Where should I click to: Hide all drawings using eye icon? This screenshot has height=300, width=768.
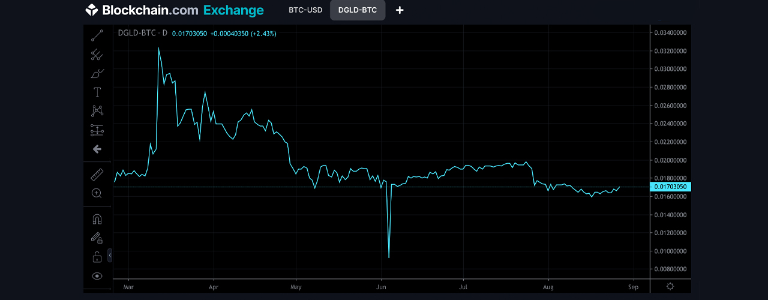coord(97,276)
